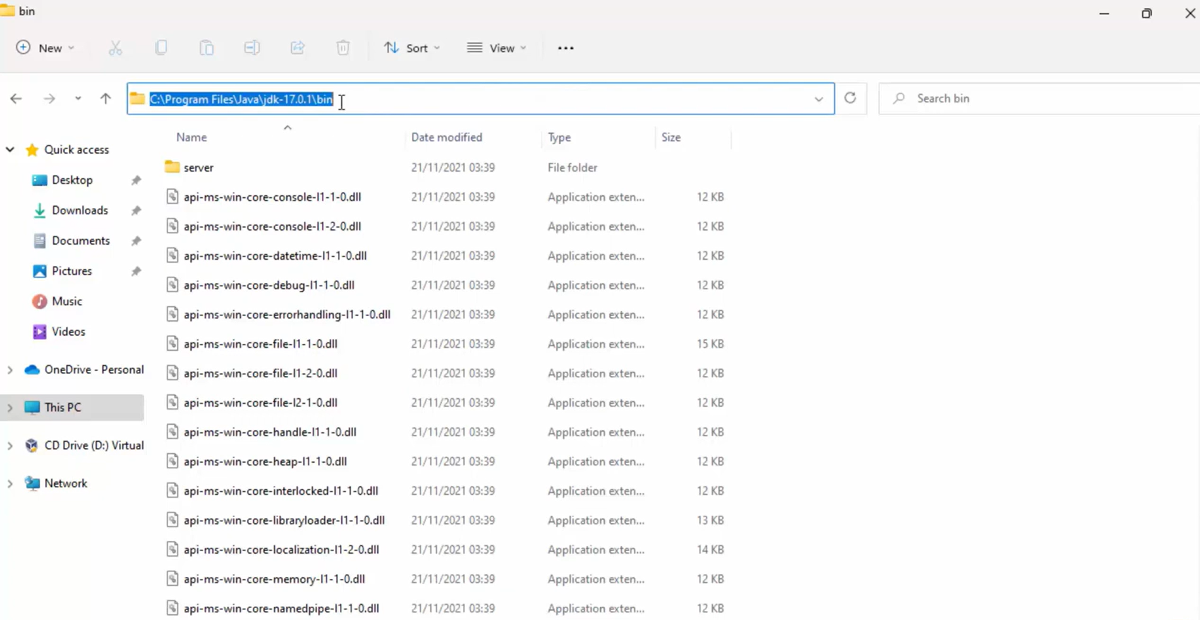
Task: Go forward using the right arrow
Action: (x=49, y=99)
